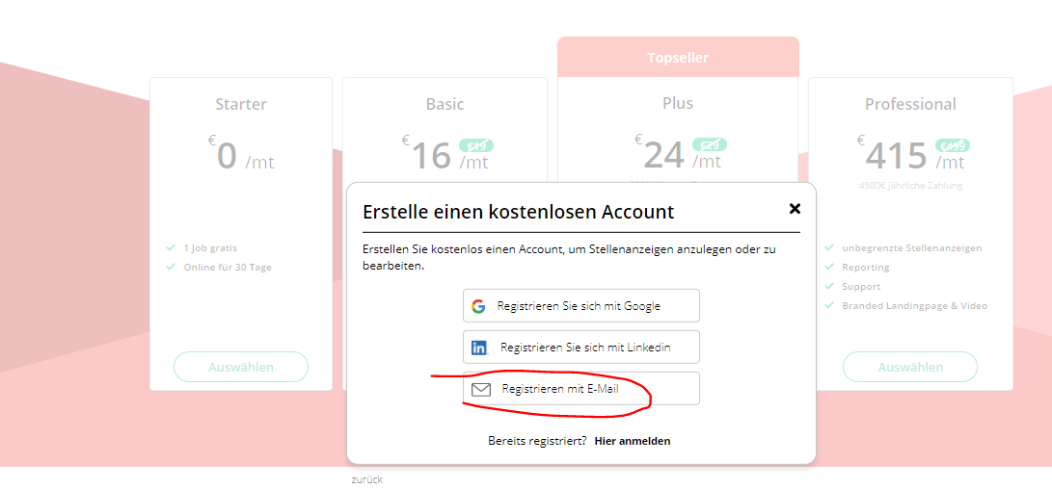Click the 'Topseller' banner on Plus
The height and width of the screenshot is (490, 1052).
pyautogui.click(x=678, y=58)
